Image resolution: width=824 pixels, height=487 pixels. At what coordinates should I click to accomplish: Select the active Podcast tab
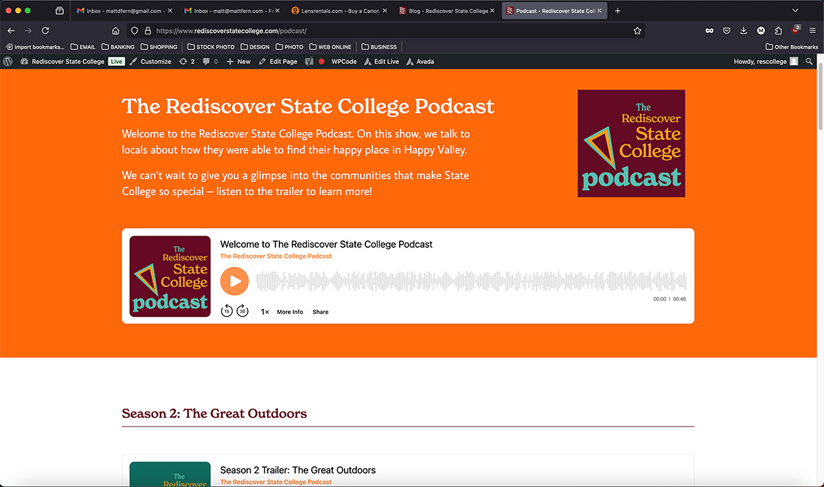553,11
